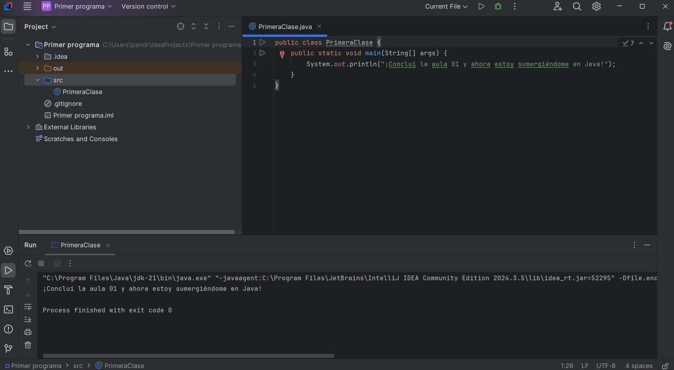This screenshot has height=370, width=674.
Task: Rerun PrimeraClase in Run panel
Action: 28,263
